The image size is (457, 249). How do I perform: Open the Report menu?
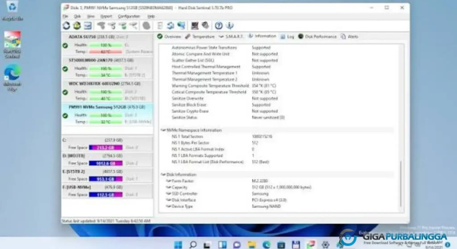[x=106, y=16]
